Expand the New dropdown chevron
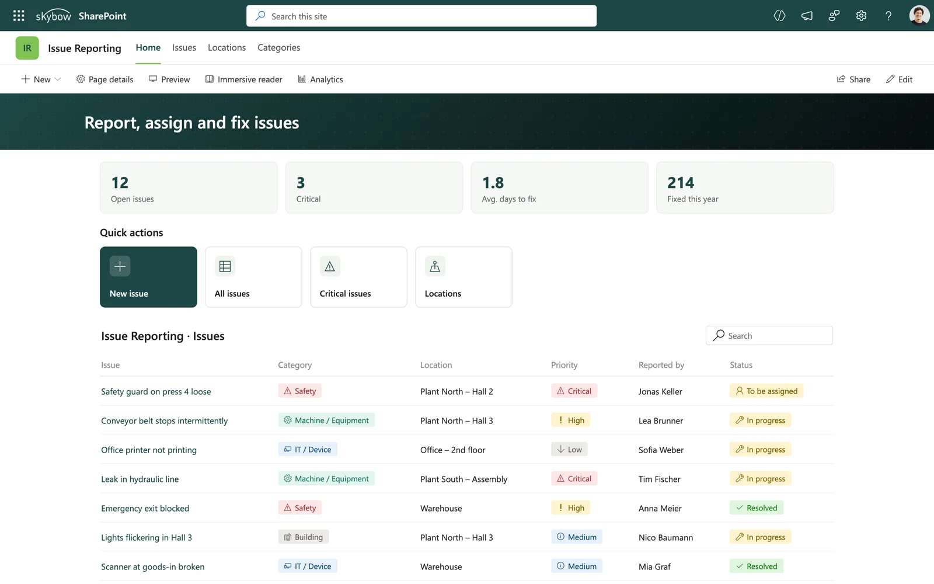 (x=57, y=79)
